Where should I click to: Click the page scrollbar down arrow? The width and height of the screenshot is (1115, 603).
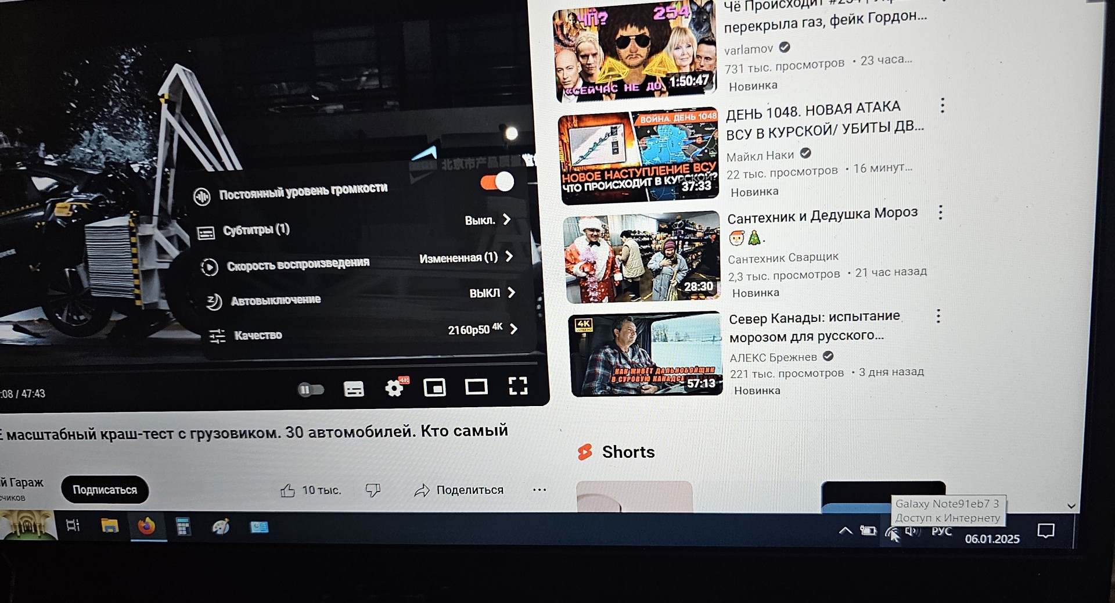pos(1071,506)
